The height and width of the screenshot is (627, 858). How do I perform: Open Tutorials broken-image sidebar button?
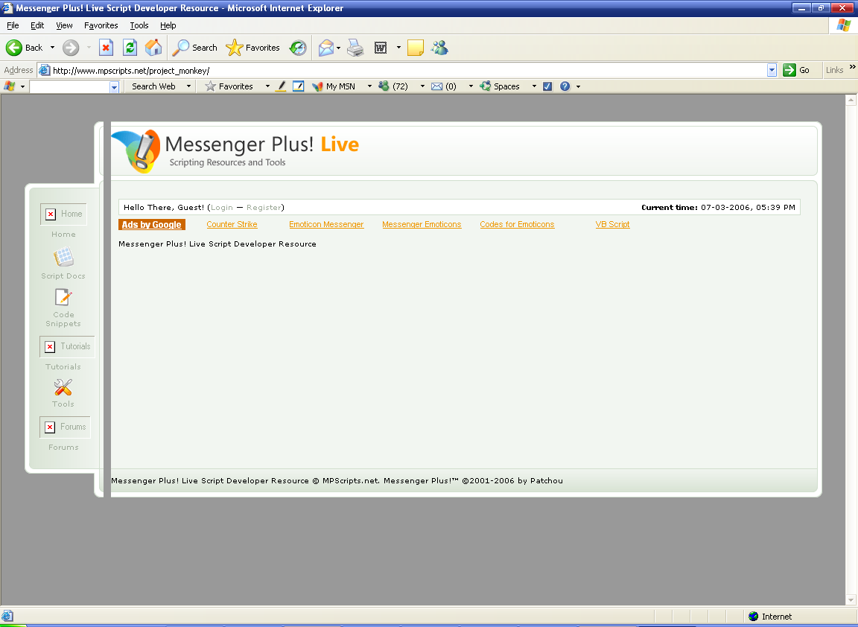point(67,347)
